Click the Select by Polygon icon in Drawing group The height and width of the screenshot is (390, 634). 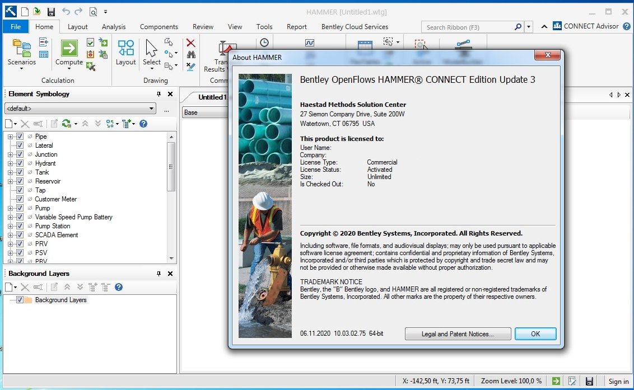tap(169, 41)
